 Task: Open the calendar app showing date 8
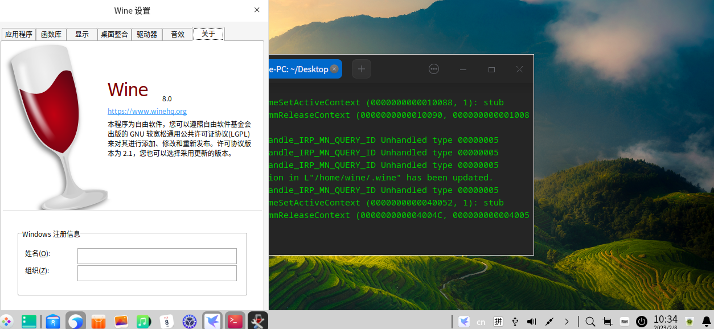tap(166, 321)
